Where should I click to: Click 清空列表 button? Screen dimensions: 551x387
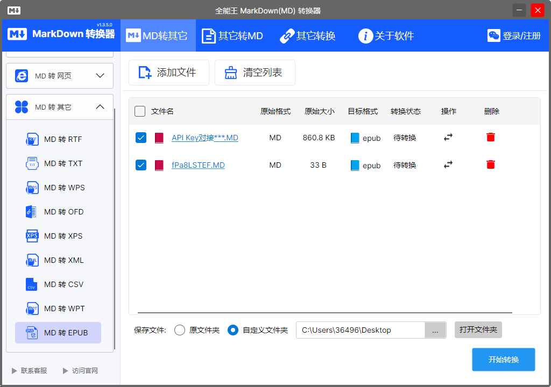pos(255,73)
